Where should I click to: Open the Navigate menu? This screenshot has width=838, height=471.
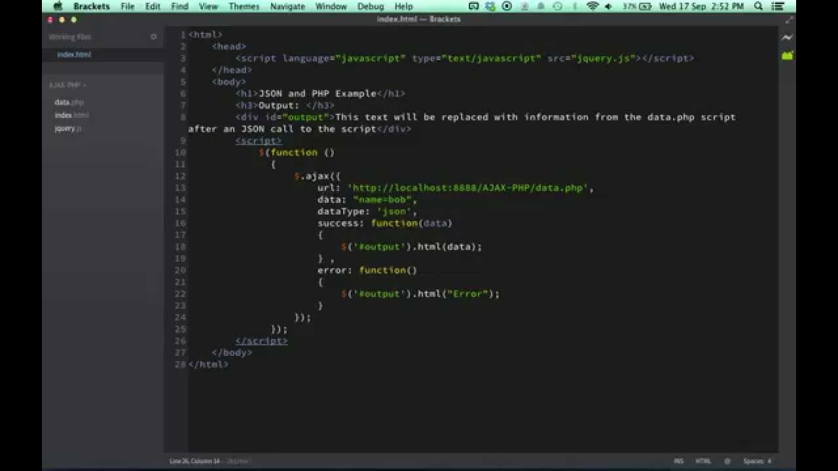click(x=287, y=7)
